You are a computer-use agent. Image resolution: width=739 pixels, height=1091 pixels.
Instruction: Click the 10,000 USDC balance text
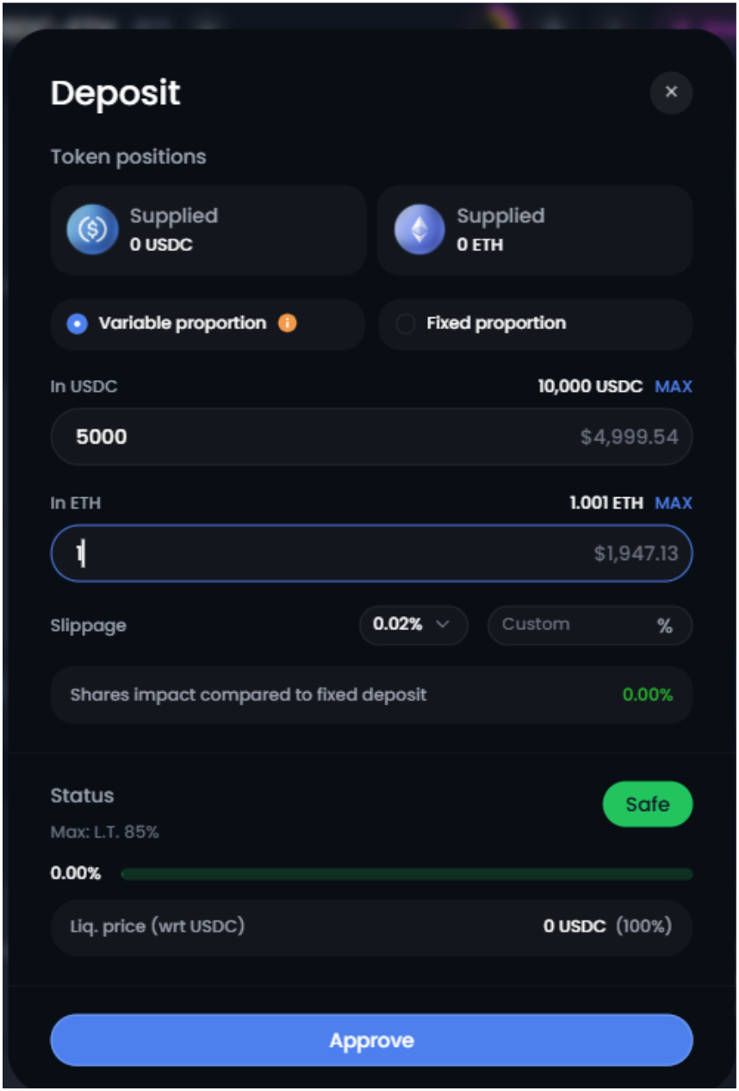[x=590, y=386]
